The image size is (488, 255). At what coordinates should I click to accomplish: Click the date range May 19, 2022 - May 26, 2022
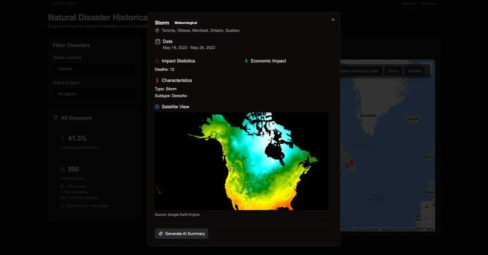tap(189, 48)
